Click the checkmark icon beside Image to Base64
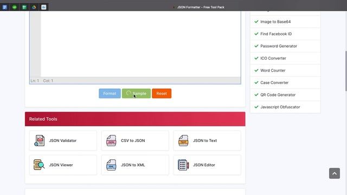The width and height of the screenshot is (347, 195). click(x=256, y=22)
